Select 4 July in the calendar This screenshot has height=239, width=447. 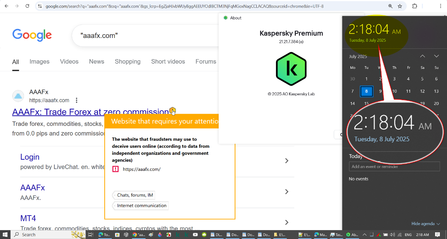pyautogui.click(x=408, y=79)
